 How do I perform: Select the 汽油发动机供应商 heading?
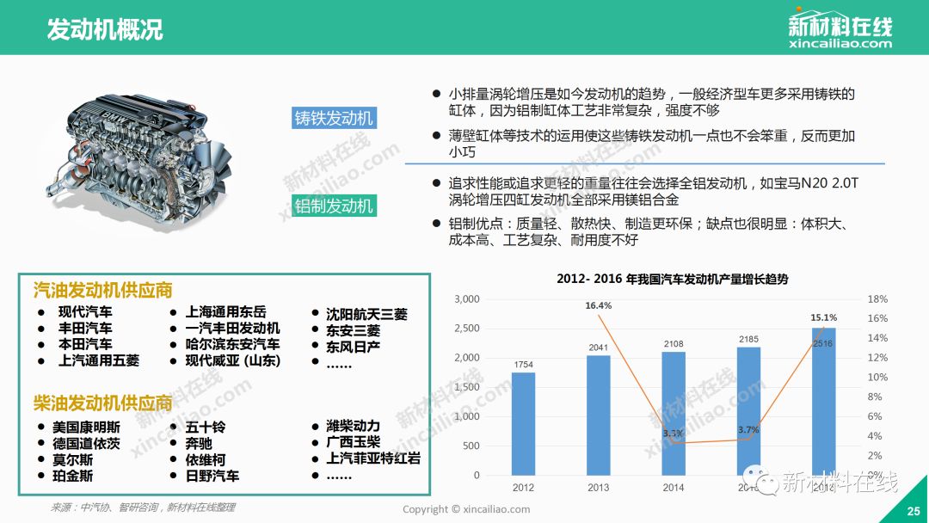[103, 290]
